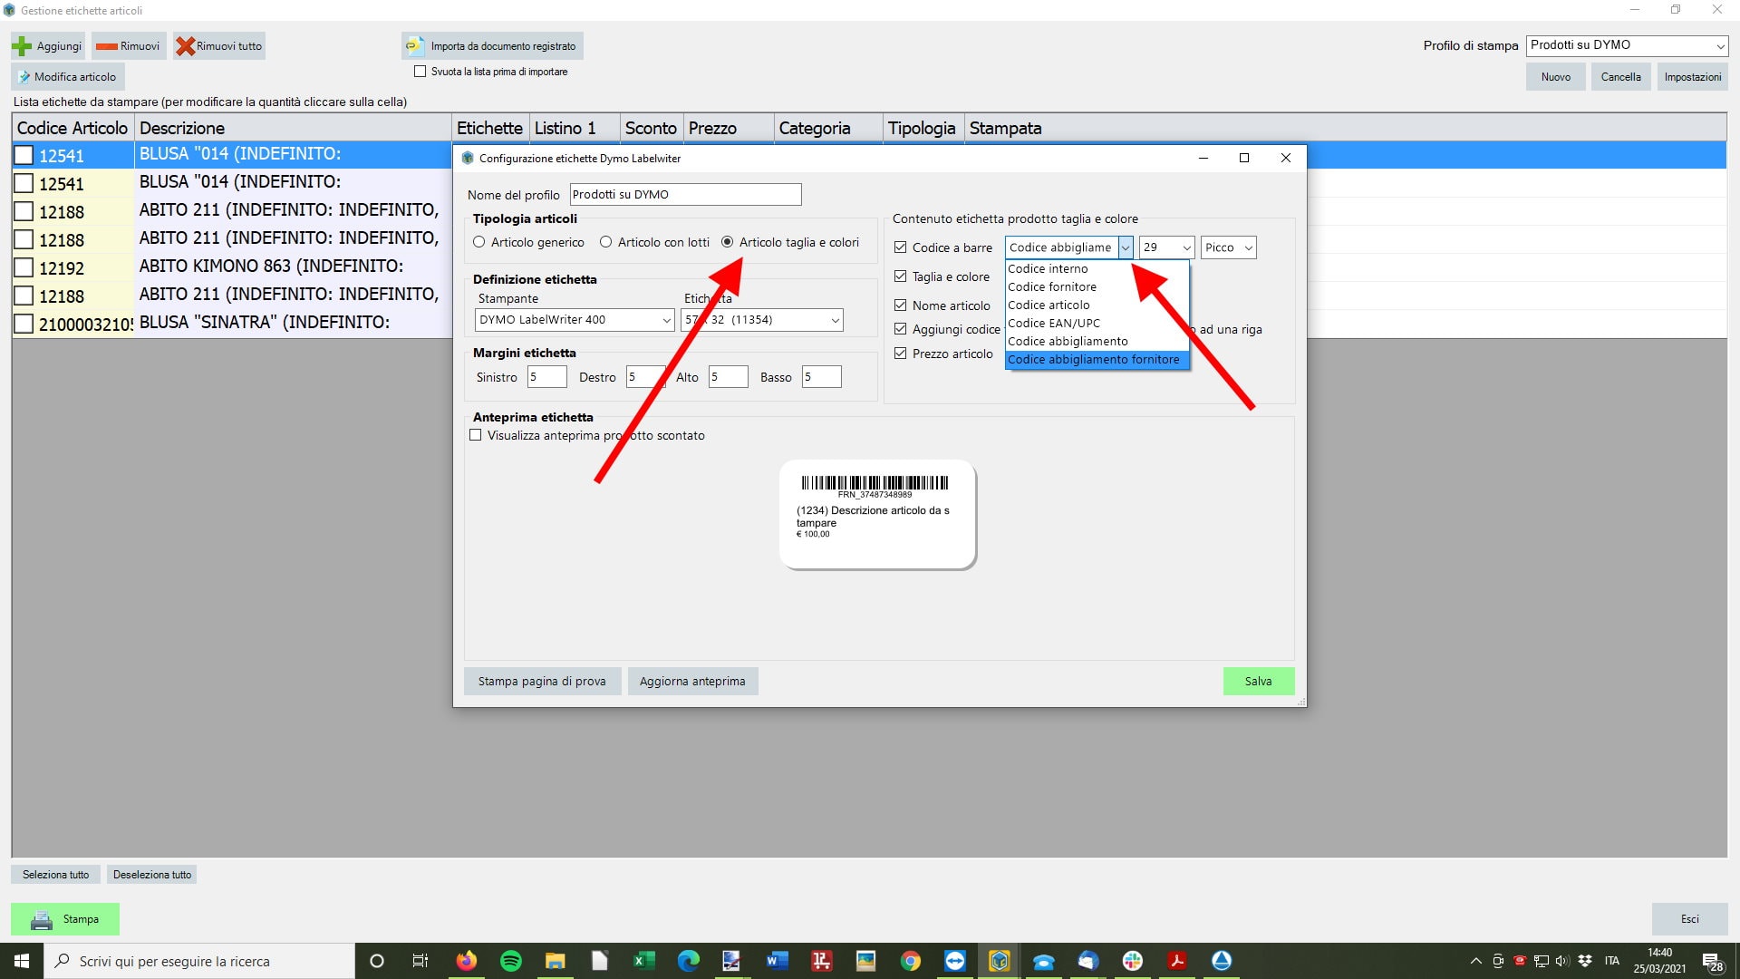Choose Codice interno from the list
The height and width of the screenshot is (979, 1740).
[1097, 269]
